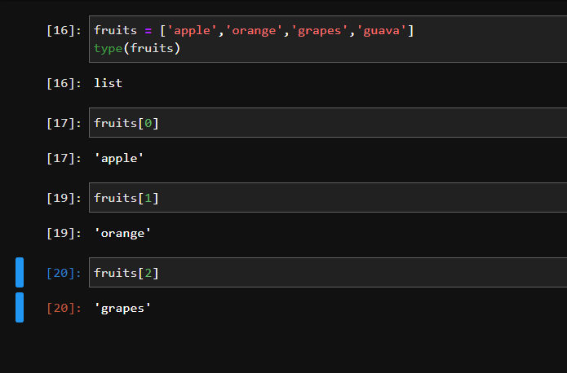Click the [19] output prompt beside 'orange'
The width and height of the screenshot is (567, 373).
(64, 233)
